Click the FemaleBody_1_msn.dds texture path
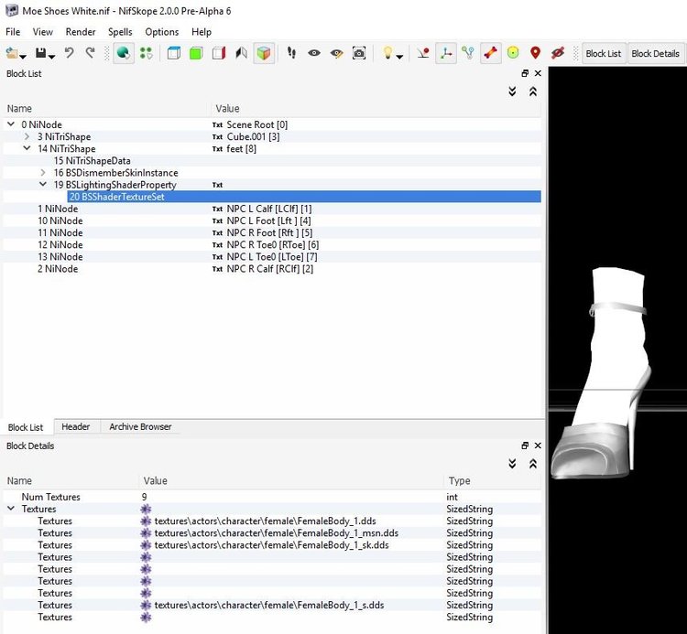The image size is (687, 634). click(x=277, y=533)
